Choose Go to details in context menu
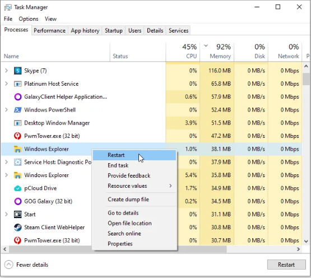The image size is (311, 278). 134,213
